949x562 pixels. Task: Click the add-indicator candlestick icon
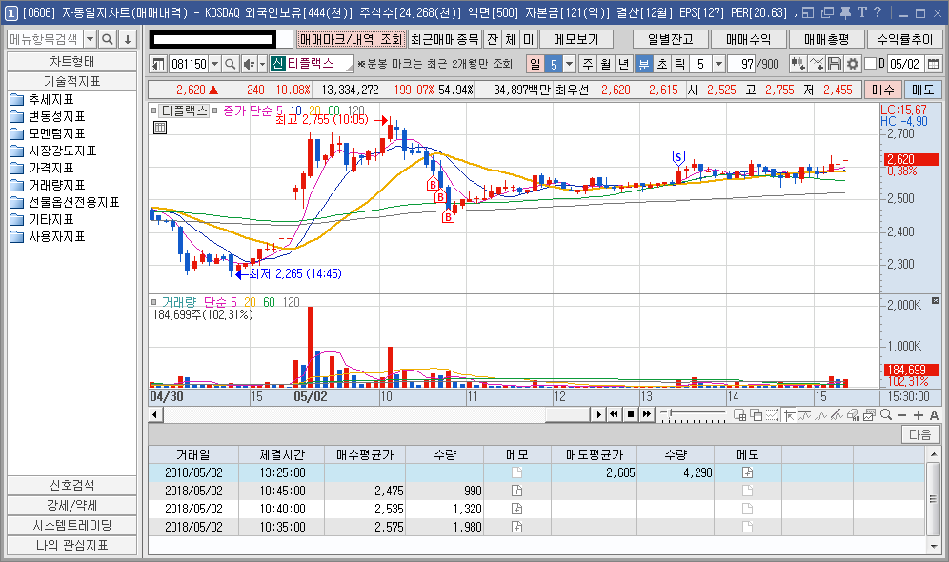coord(798,64)
